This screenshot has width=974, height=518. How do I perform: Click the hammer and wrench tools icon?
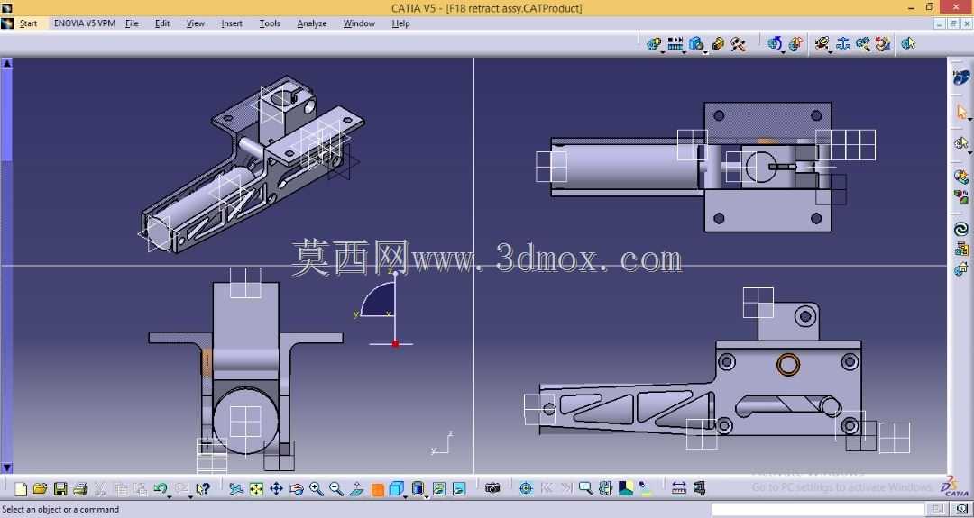point(738,43)
